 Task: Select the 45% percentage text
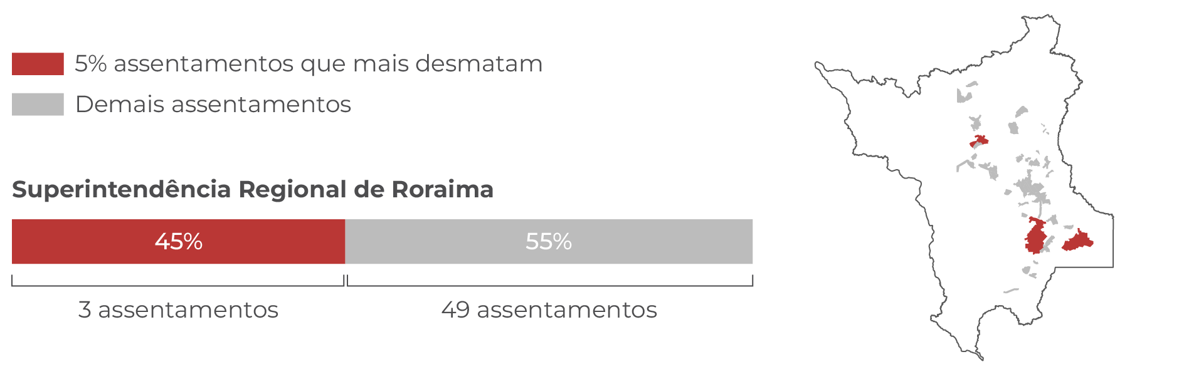point(179,242)
